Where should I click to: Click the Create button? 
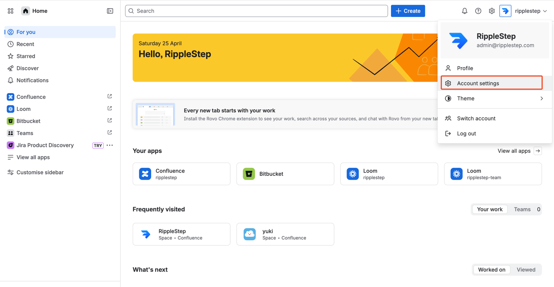[x=408, y=11]
